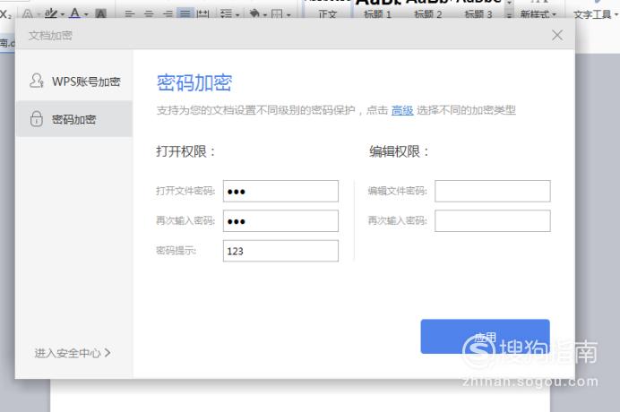Open 新样式 dropdown
Screen dimensions: 620x412
click(538, 14)
